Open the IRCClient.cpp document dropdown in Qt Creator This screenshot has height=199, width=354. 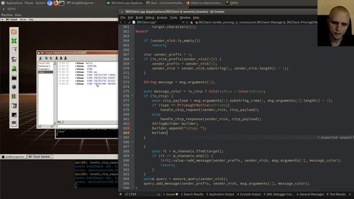click(x=158, y=22)
